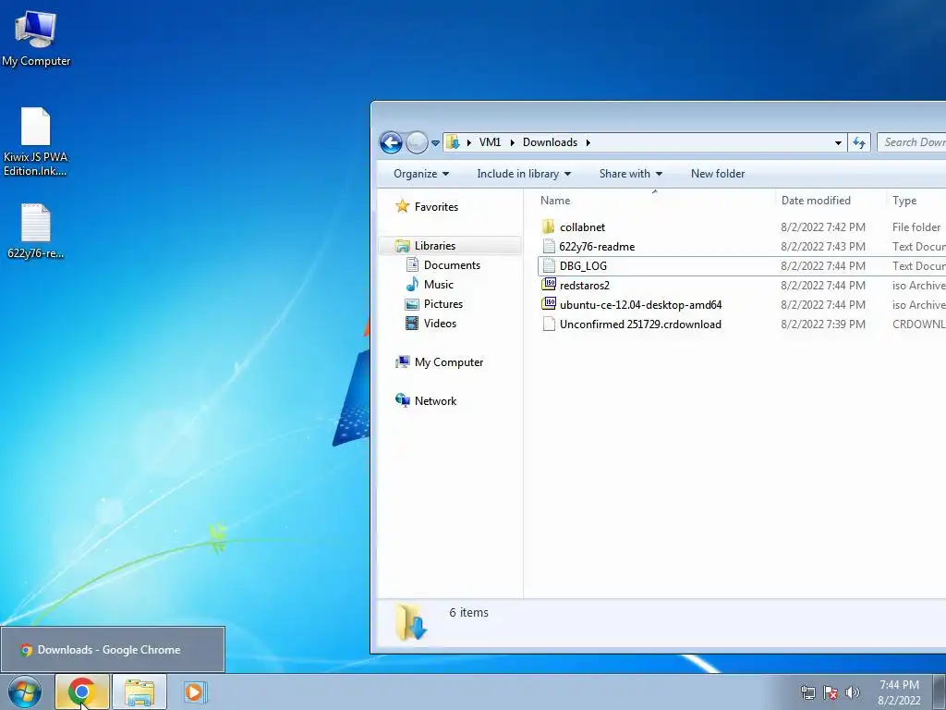
Task: Click File folder type of collabnet row
Action: tap(916, 227)
